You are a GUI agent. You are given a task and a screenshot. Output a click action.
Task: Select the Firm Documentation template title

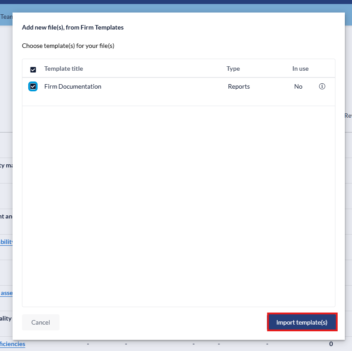[x=73, y=86]
